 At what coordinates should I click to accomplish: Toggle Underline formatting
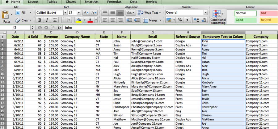55,20
